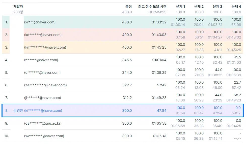The width and height of the screenshot is (247, 144).
Task: Click total score 345.5
Action: 127,60
